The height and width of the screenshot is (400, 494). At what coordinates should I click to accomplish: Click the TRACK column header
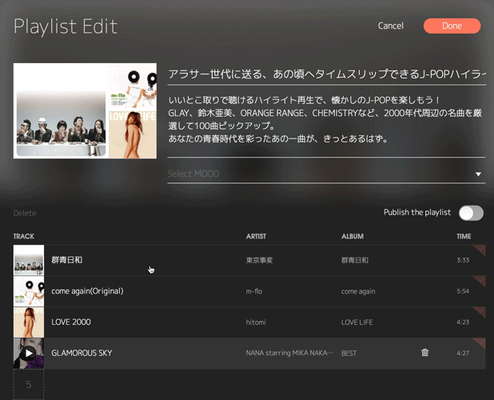pyautogui.click(x=24, y=237)
